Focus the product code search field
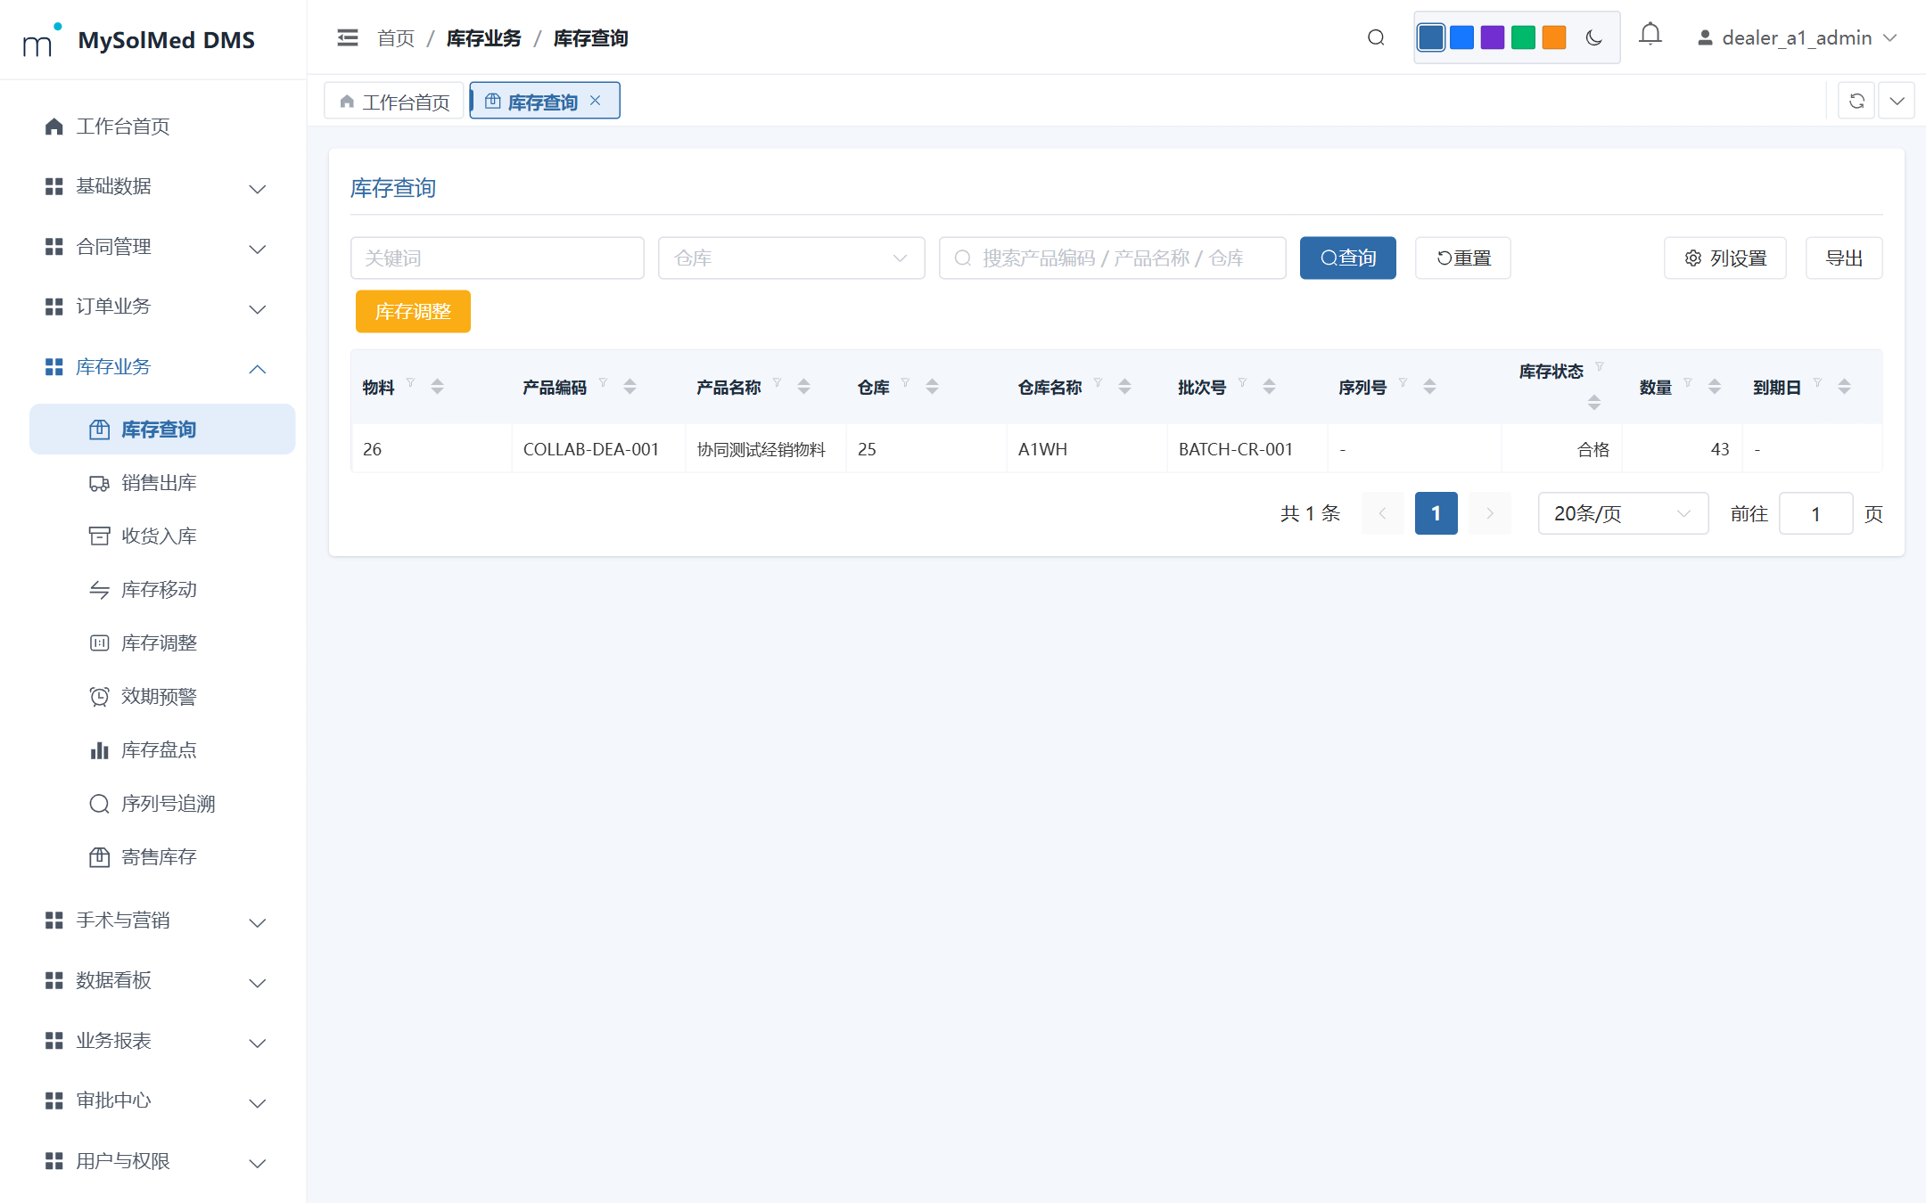1926x1203 pixels. coord(1113,258)
